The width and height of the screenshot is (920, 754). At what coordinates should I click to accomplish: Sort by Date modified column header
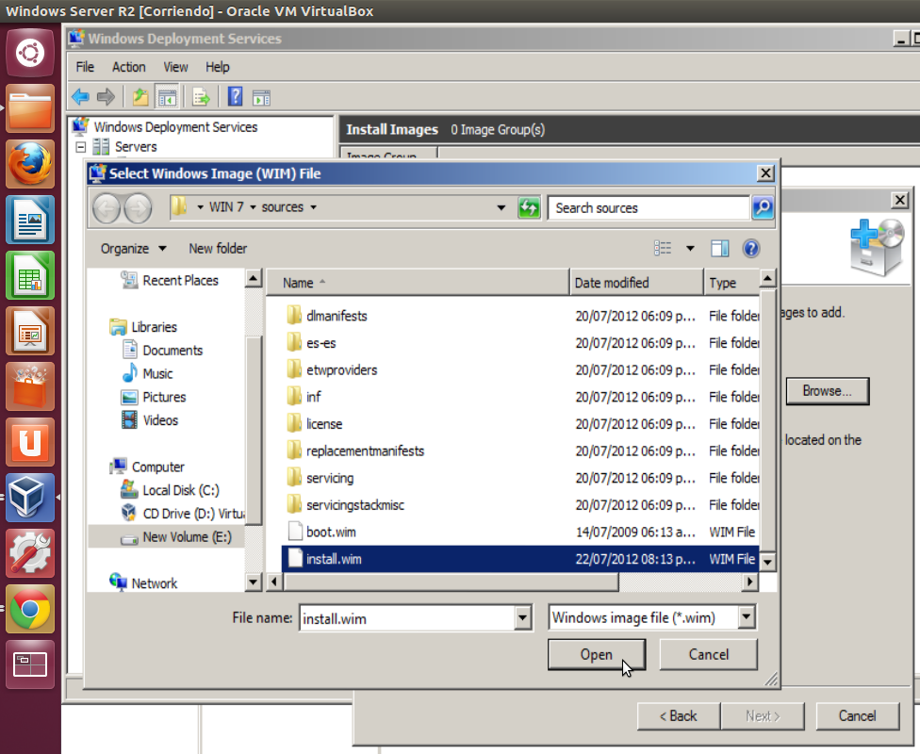pyautogui.click(x=636, y=283)
